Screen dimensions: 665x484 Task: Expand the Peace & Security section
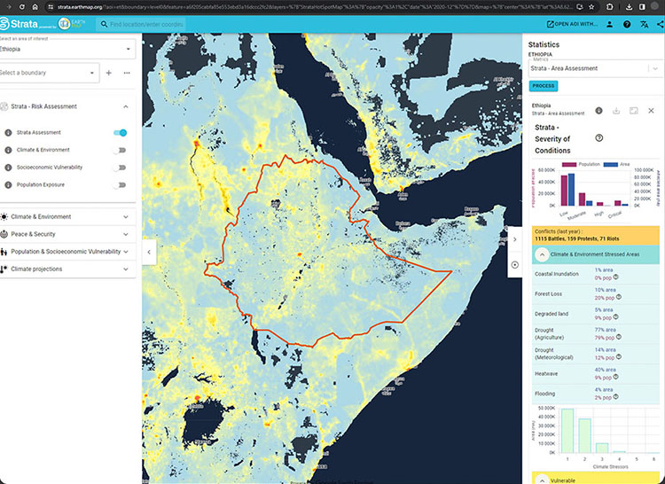pyautogui.click(x=67, y=234)
